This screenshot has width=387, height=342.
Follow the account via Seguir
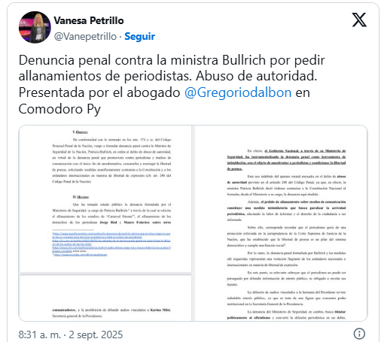click(140, 36)
